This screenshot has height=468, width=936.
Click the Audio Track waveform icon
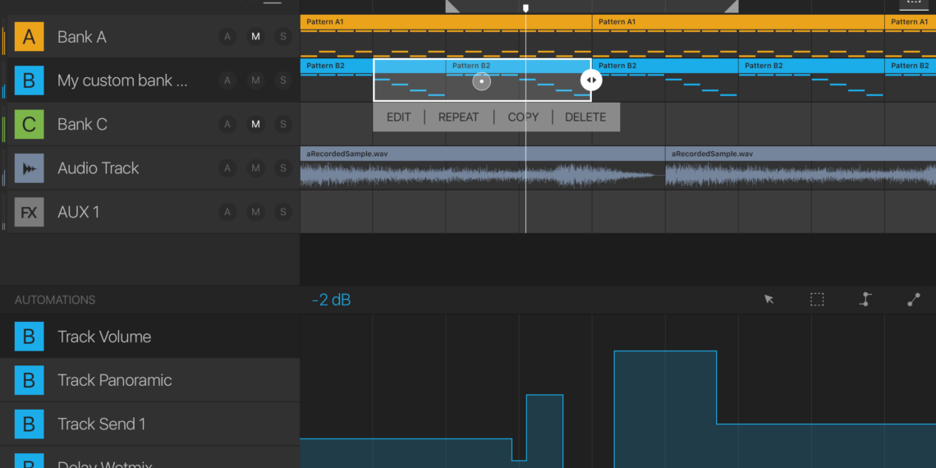(x=29, y=168)
